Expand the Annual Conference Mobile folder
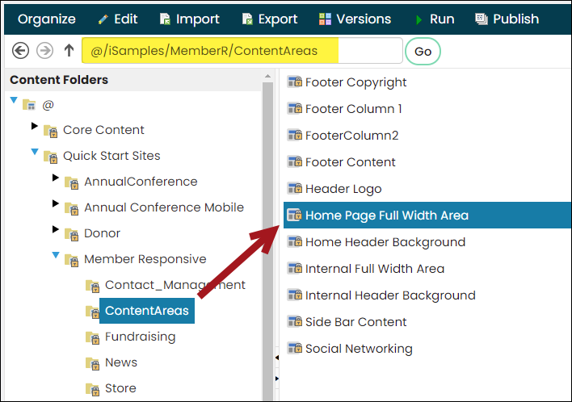The image size is (572, 402). [56, 203]
